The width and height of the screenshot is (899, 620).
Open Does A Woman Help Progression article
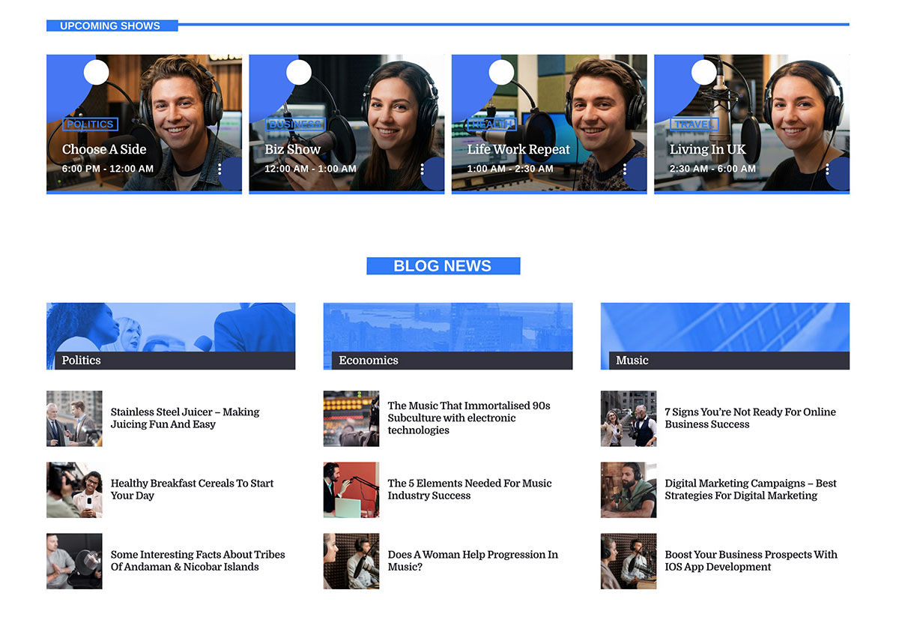(x=473, y=561)
